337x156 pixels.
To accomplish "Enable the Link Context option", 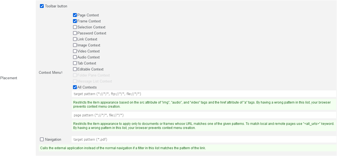I will pyautogui.click(x=75, y=39).
